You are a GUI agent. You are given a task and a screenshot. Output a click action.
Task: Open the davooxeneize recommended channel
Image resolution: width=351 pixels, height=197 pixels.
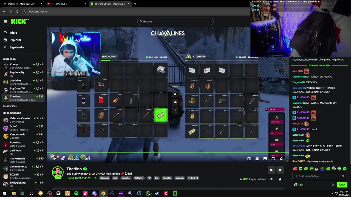[x=23, y=168]
